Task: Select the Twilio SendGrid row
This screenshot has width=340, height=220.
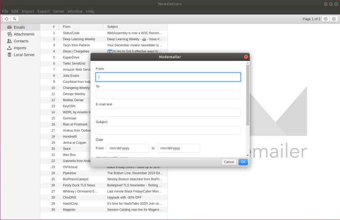Action: (65, 63)
